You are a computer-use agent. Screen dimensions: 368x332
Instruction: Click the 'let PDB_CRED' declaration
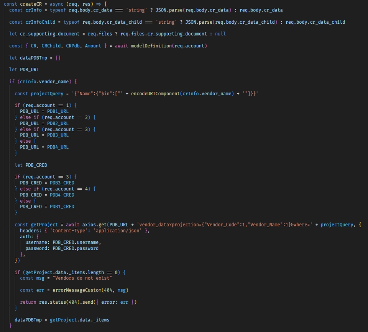click(31, 165)
